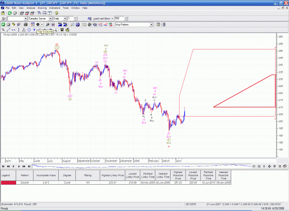Click the Incomplete Wave column header
The height and width of the screenshot is (211, 289).
point(46,175)
